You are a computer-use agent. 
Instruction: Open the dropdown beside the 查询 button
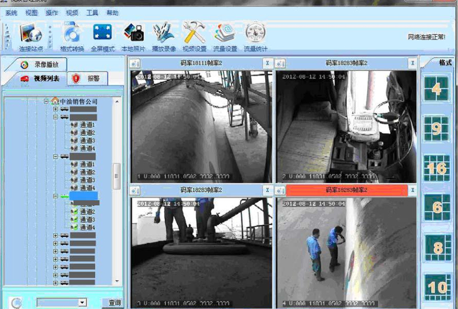click(82, 302)
